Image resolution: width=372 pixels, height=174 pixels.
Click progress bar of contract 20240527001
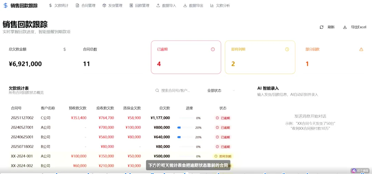185,127
